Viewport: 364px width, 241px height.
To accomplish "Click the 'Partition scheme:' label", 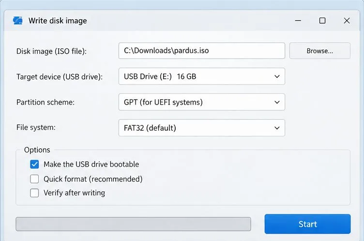I will point(45,102).
